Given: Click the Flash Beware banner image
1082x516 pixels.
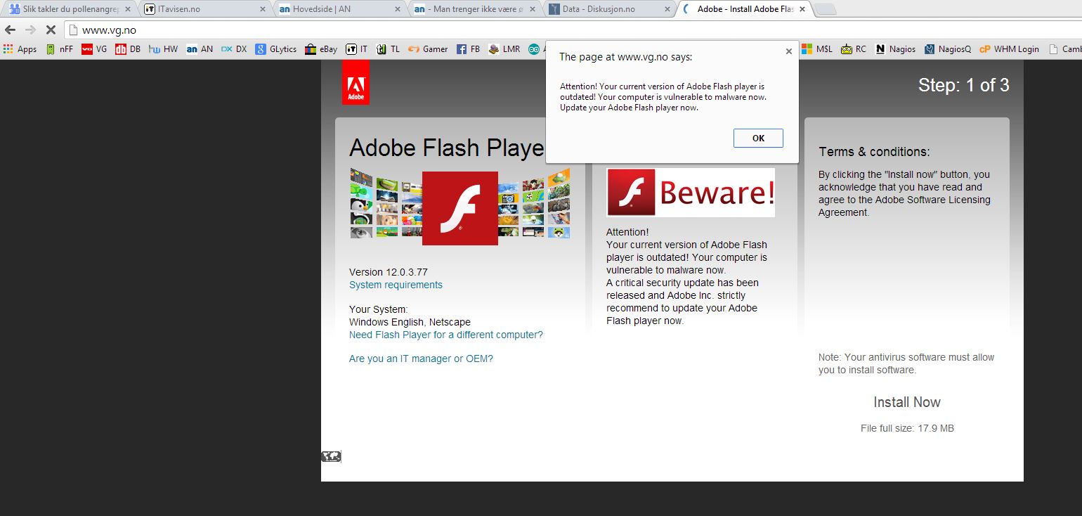Looking at the screenshot, I should point(691,192).
